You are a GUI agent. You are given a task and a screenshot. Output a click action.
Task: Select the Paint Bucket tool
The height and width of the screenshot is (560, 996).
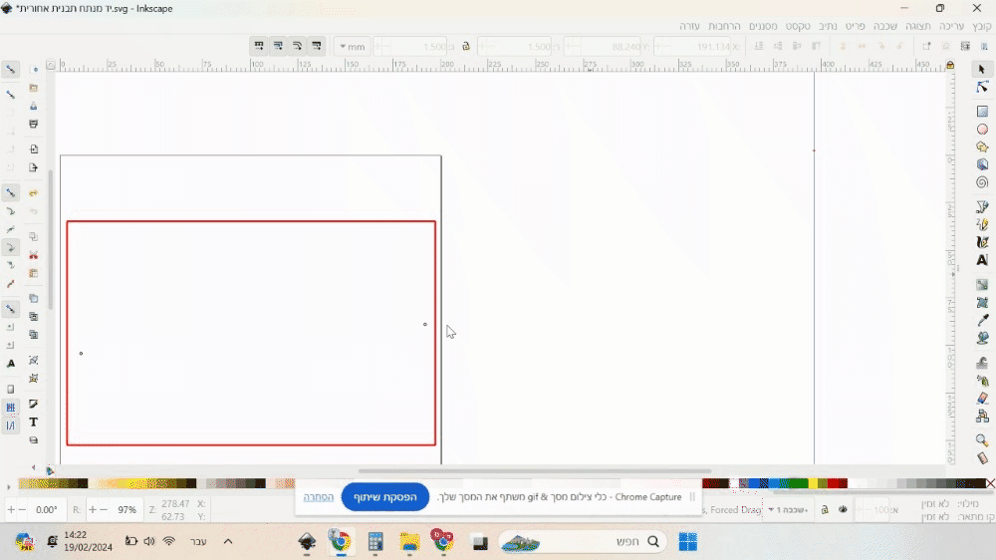(982, 338)
